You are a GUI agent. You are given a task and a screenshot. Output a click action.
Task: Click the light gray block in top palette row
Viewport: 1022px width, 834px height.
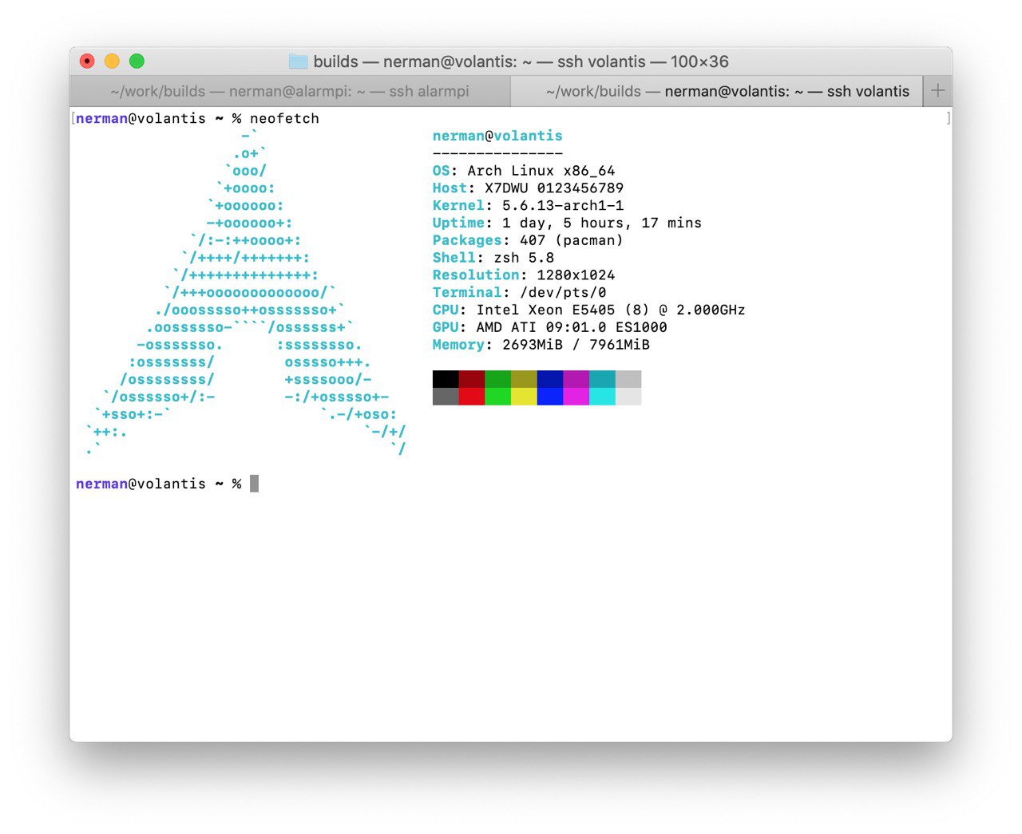(x=628, y=379)
